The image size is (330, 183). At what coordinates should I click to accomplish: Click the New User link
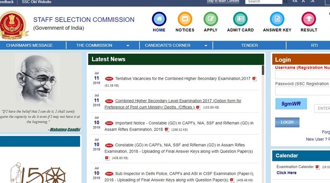(318, 139)
